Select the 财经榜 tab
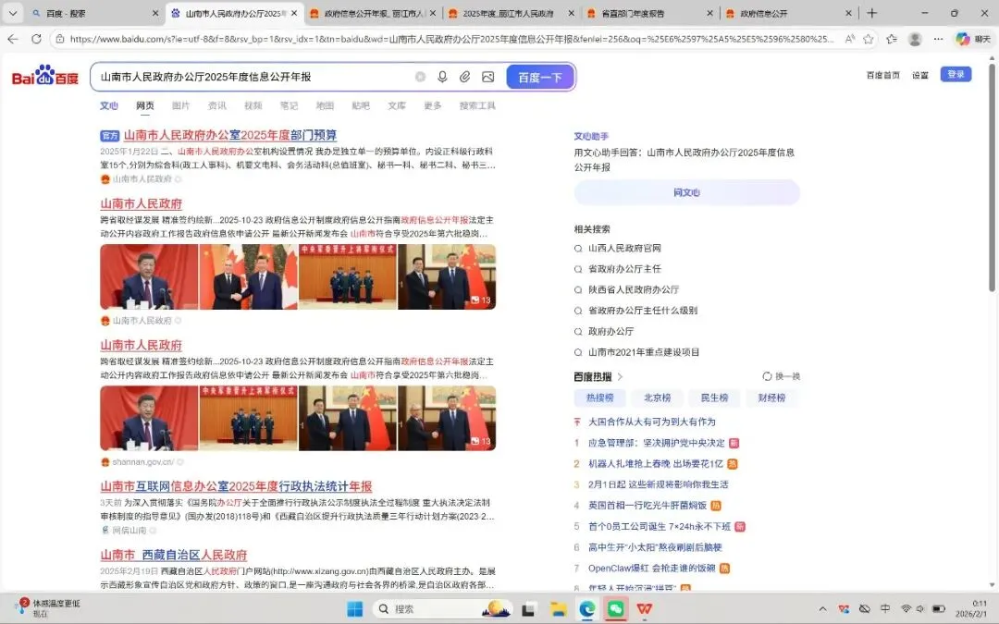999x624 pixels. click(771, 398)
